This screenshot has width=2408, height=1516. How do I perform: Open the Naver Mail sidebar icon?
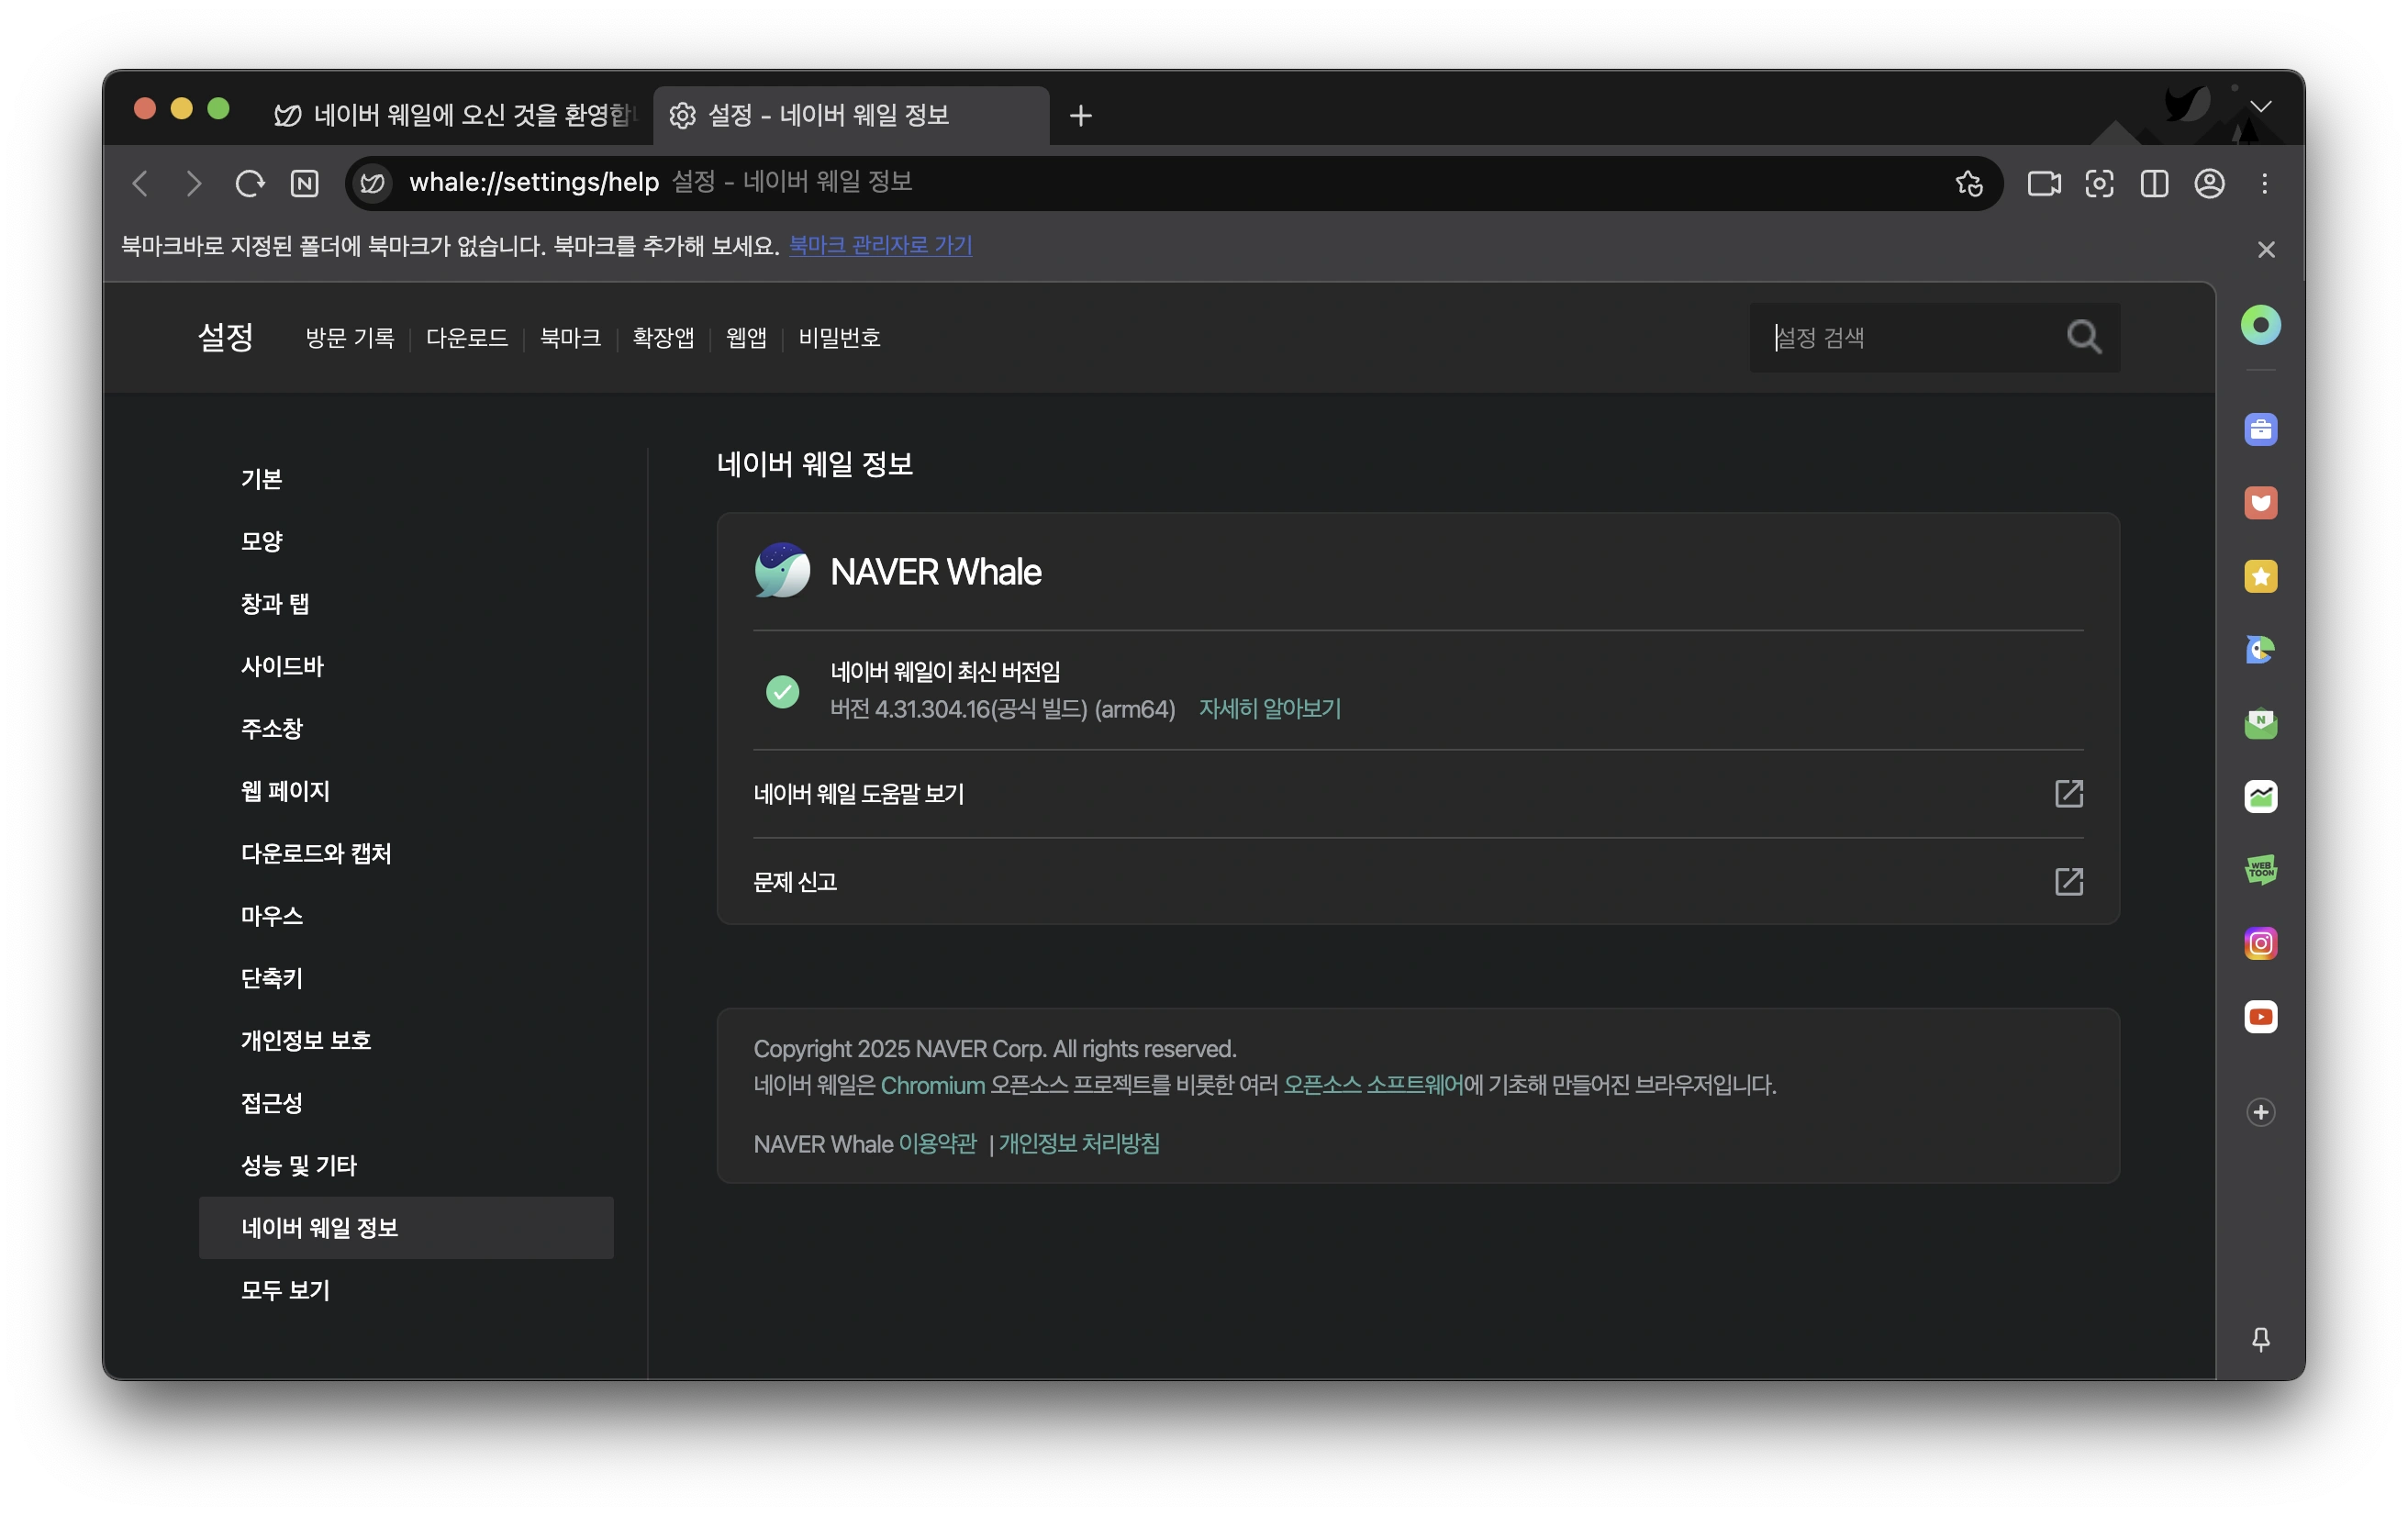(2260, 723)
